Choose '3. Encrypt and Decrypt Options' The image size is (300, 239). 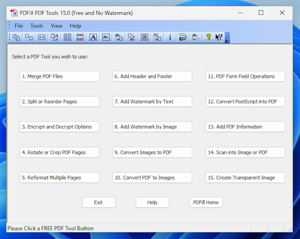pos(60,127)
